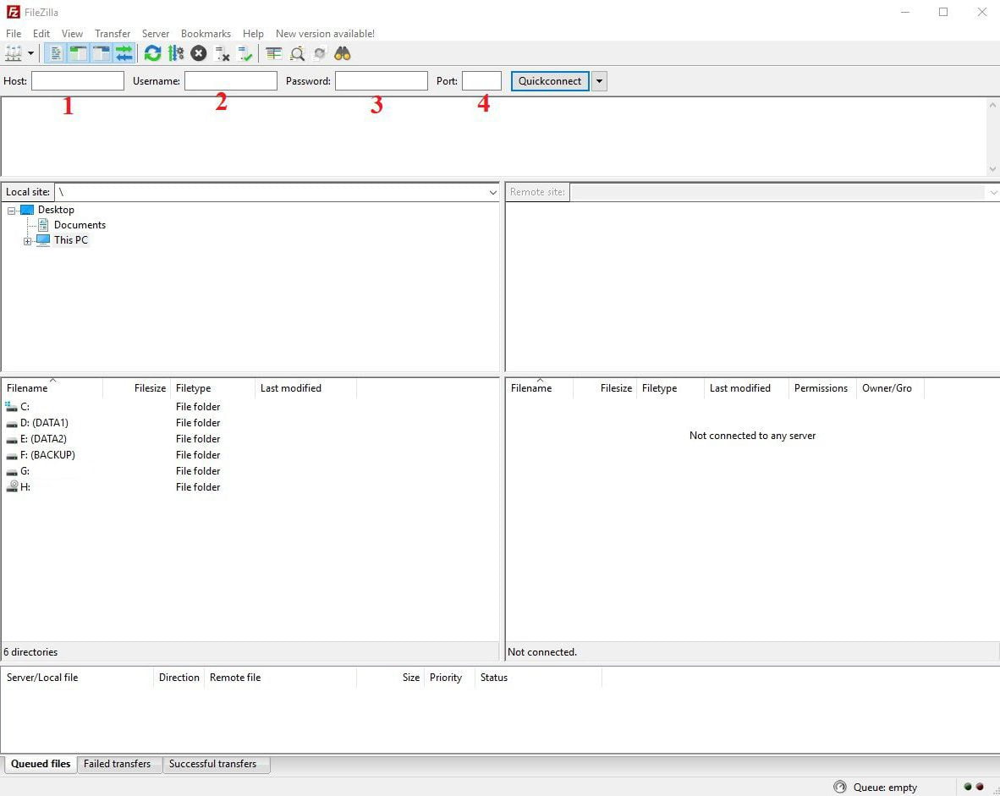Open the Bookmarks menu

(x=206, y=33)
